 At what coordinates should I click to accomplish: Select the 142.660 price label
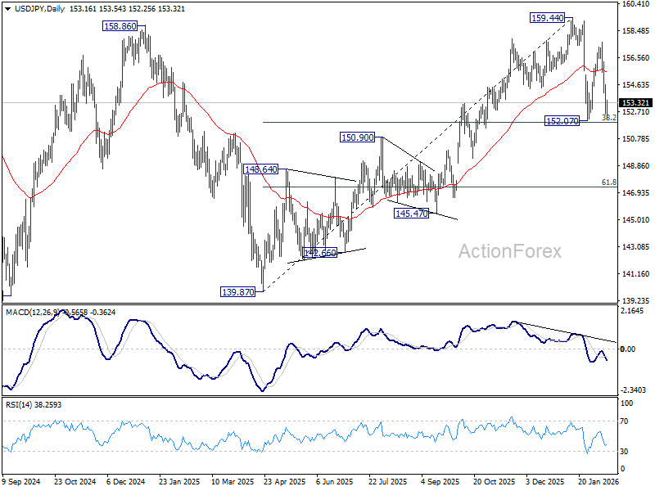pyautogui.click(x=319, y=253)
